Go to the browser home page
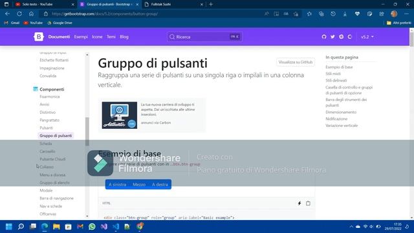414x233 pixels. point(31,14)
